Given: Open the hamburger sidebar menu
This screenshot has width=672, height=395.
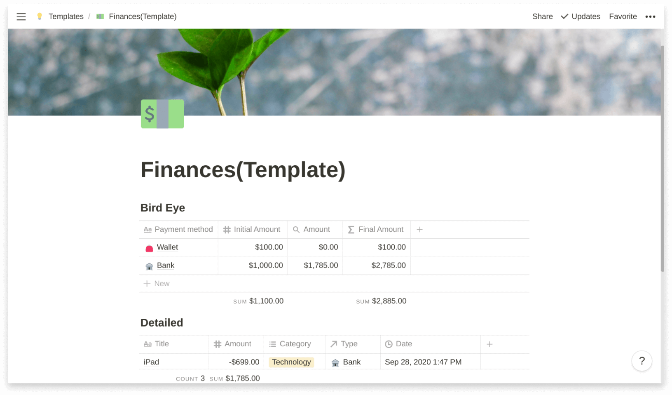Looking at the screenshot, I should point(21,16).
